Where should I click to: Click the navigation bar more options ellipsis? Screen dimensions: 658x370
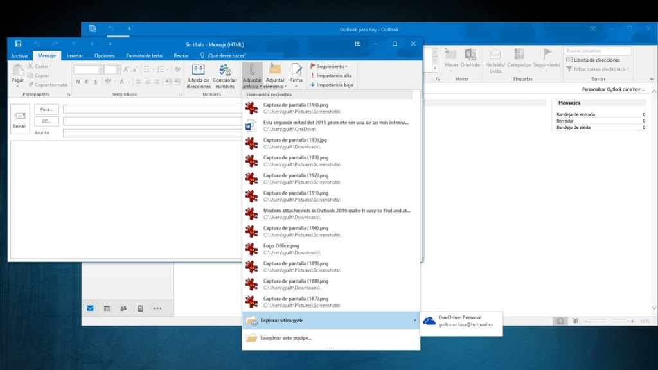tap(157, 308)
